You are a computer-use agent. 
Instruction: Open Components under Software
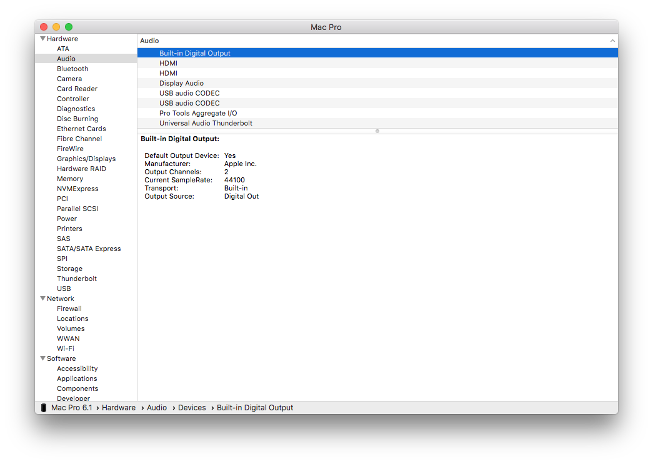77,388
